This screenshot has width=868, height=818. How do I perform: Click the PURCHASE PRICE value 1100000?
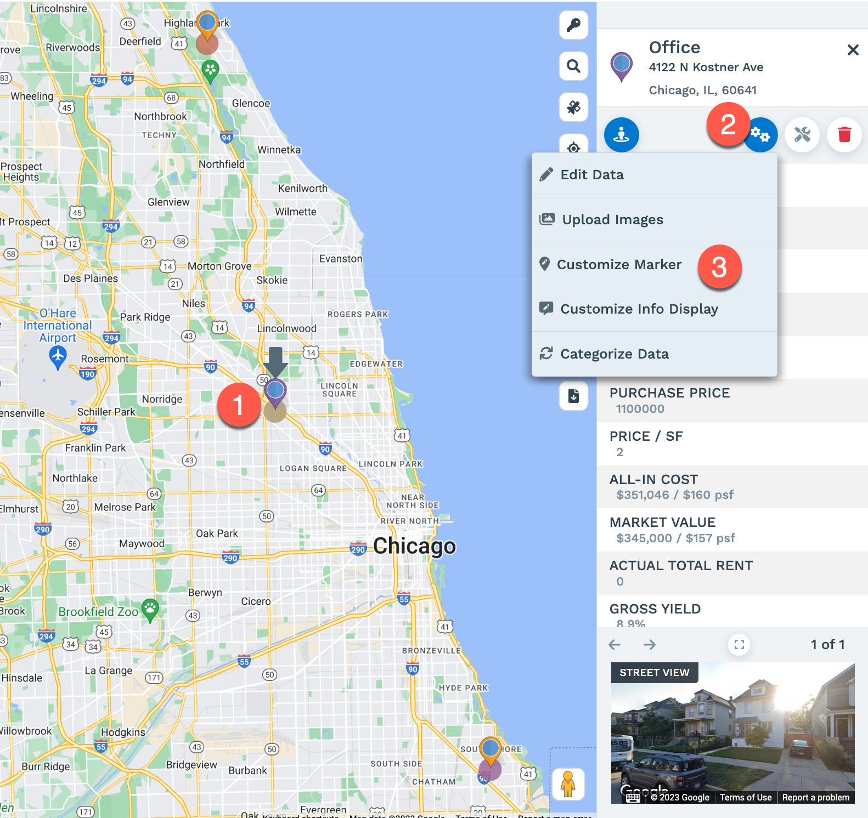[640, 409]
